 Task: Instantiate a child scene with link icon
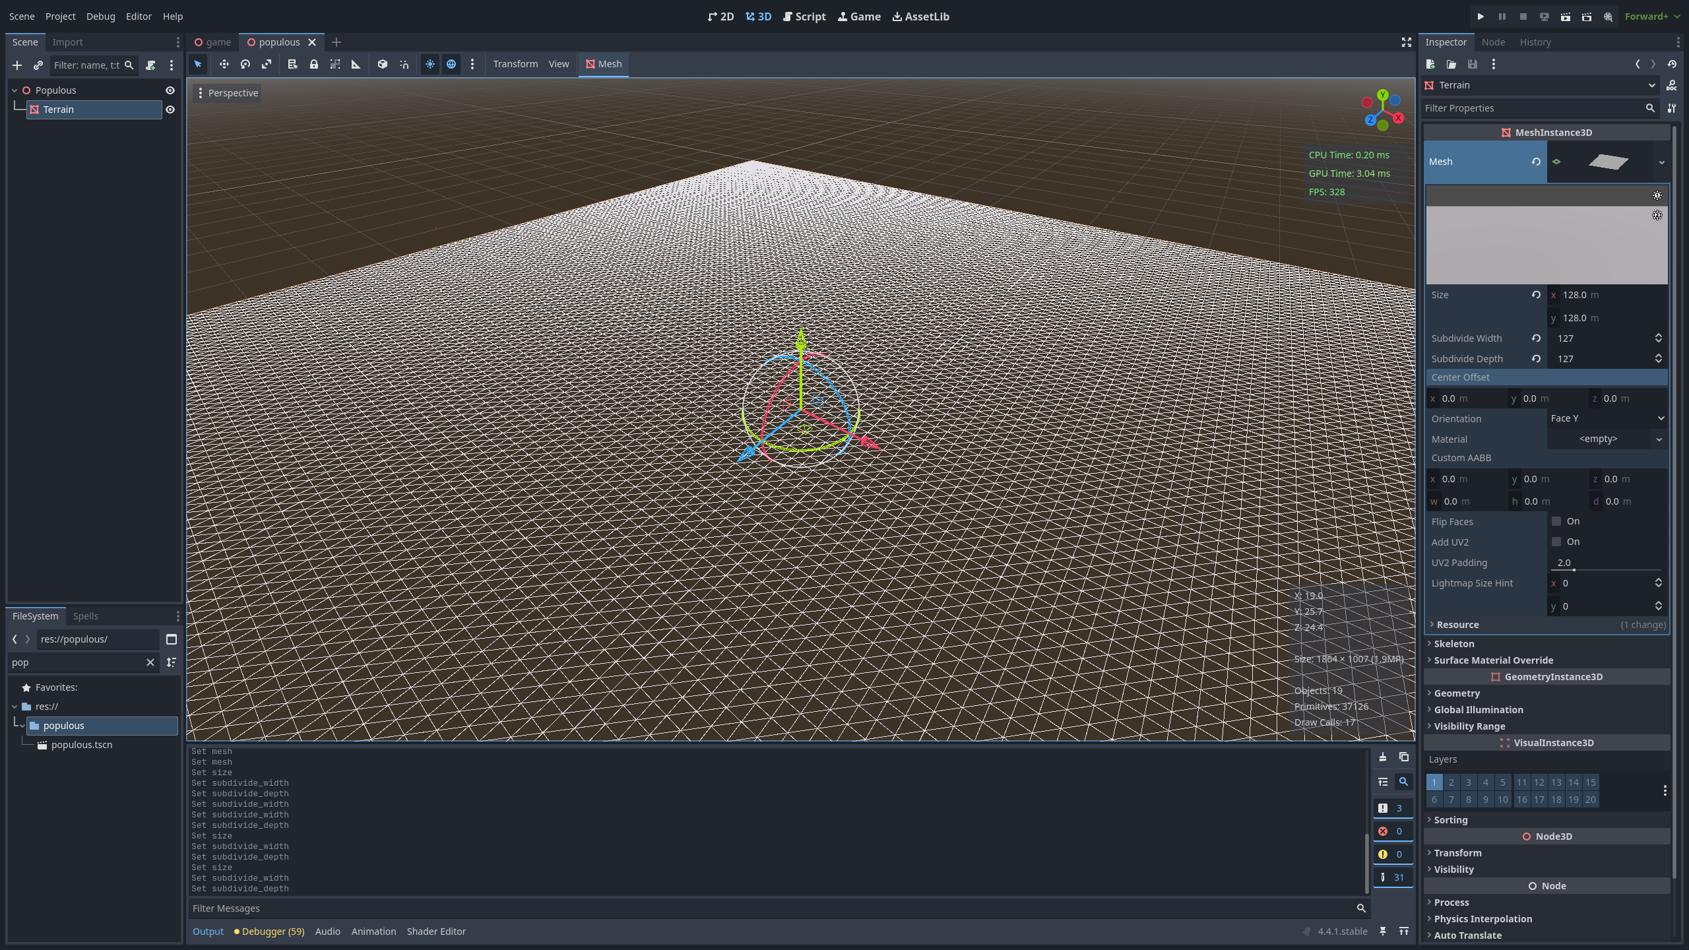click(38, 65)
